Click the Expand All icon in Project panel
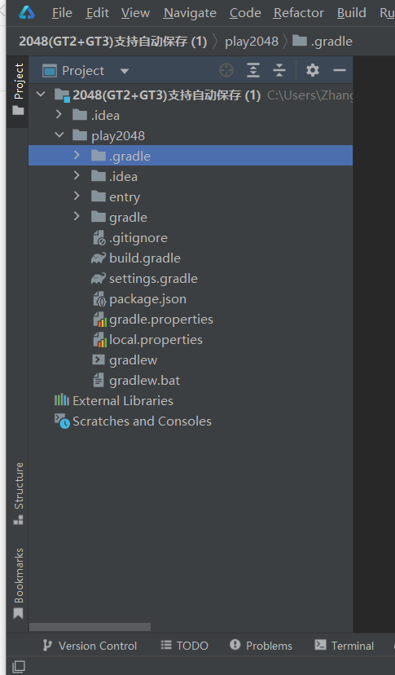This screenshot has height=675, width=395. pyautogui.click(x=253, y=70)
